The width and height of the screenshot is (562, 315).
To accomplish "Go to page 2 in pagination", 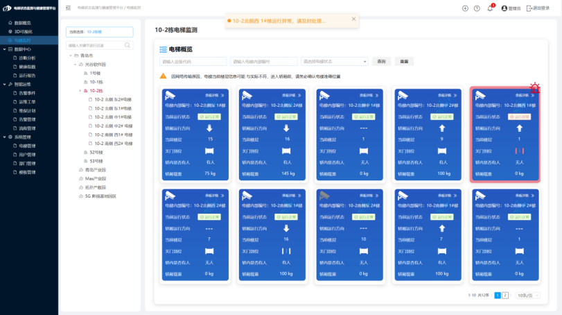I will (505, 295).
